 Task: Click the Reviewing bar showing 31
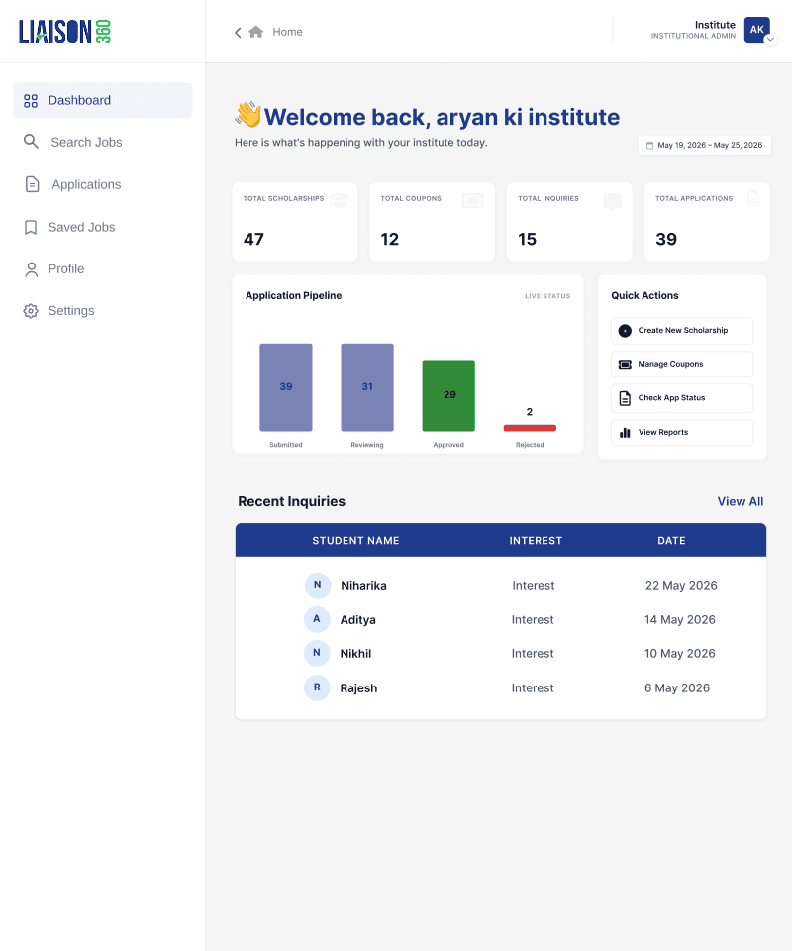point(367,387)
